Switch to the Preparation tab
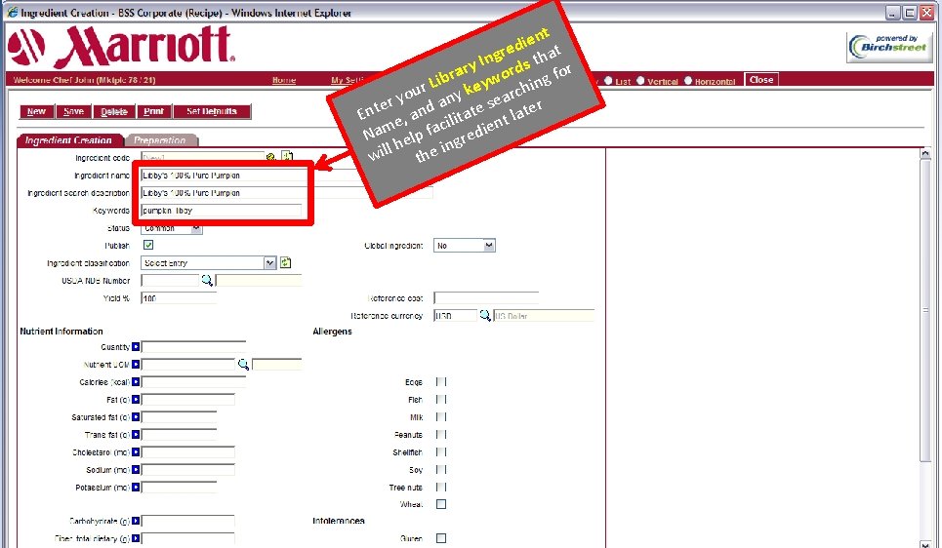The image size is (942, 548). coord(160,139)
